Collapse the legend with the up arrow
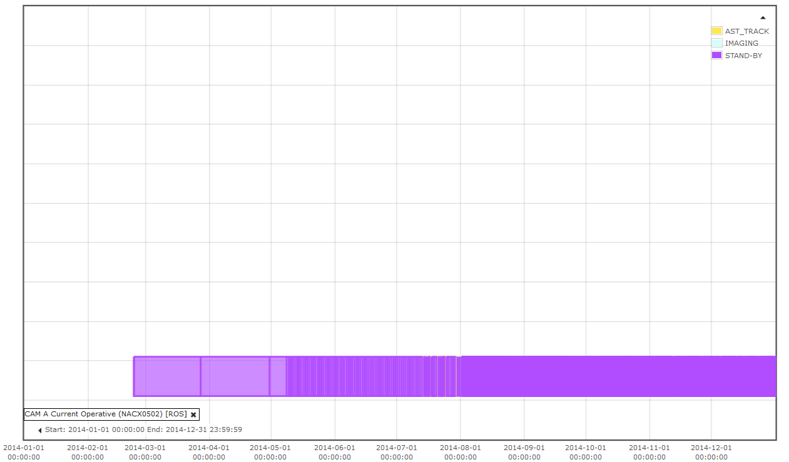The height and width of the screenshot is (462, 789). coord(763,18)
